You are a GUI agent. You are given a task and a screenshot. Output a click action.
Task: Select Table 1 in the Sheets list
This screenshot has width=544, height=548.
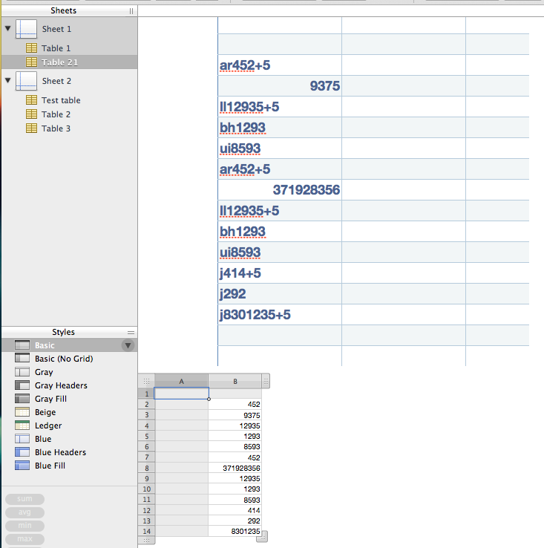tap(70, 48)
